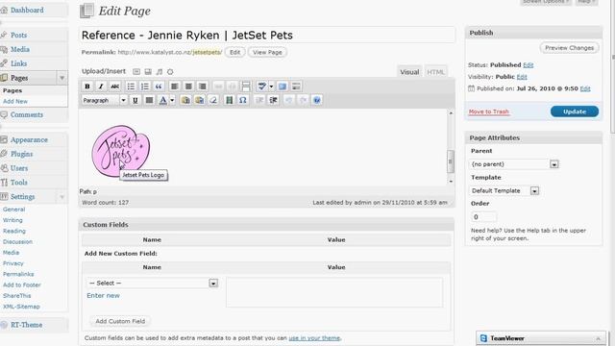Click the Enter new link
615x346 pixels.
(x=103, y=296)
